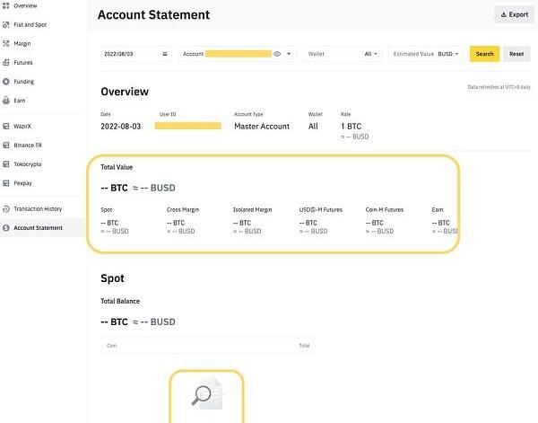Export the account statement
This screenshot has height=423, width=538.
coord(514,14)
